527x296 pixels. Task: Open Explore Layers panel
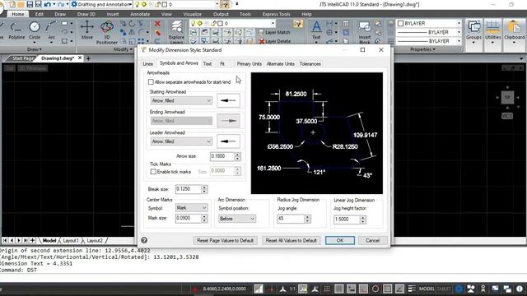(x=176, y=32)
